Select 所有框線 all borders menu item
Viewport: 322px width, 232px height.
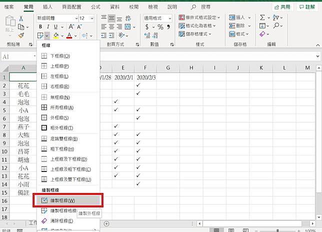coord(68,107)
